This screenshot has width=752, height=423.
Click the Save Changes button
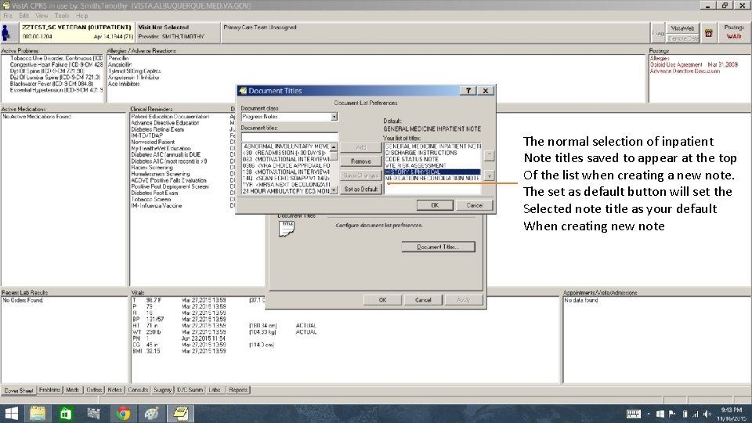pyautogui.click(x=360, y=175)
